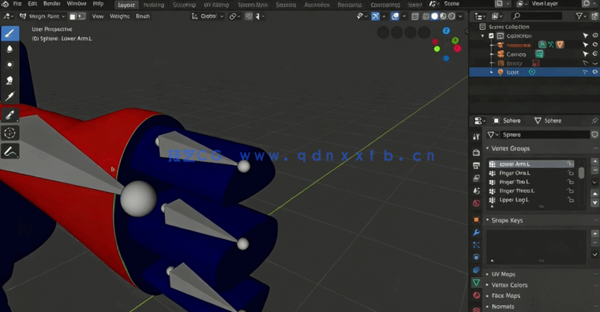
Task: Toggle viewport gizmo visibility
Action: 375,17
